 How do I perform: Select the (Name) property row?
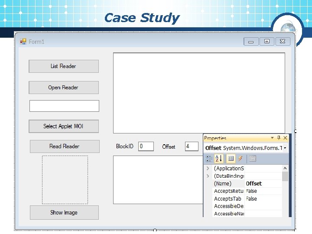(247, 183)
